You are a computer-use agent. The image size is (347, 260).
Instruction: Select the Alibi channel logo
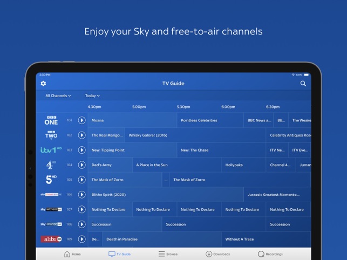coord(51,239)
